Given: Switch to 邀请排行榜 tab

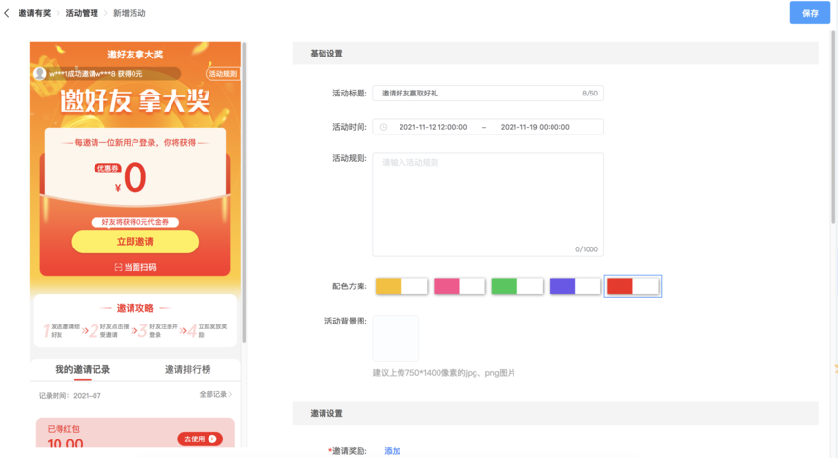Looking at the screenshot, I should click(188, 369).
